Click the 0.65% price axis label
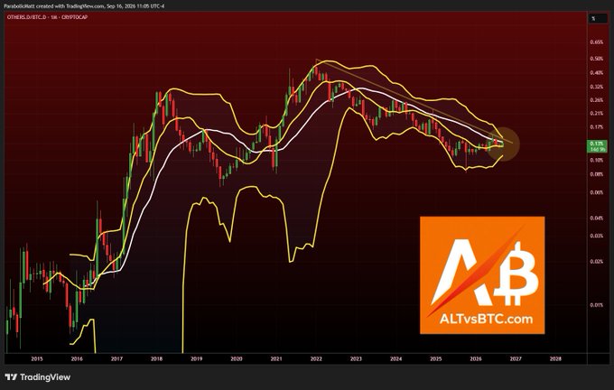 click(x=597, y=42)
